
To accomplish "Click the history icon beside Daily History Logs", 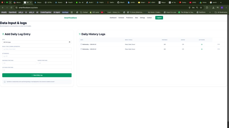I will 80,34.
